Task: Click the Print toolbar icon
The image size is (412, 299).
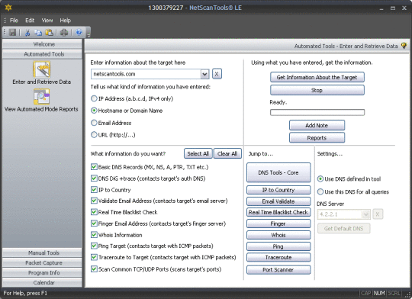Action: 64,32
